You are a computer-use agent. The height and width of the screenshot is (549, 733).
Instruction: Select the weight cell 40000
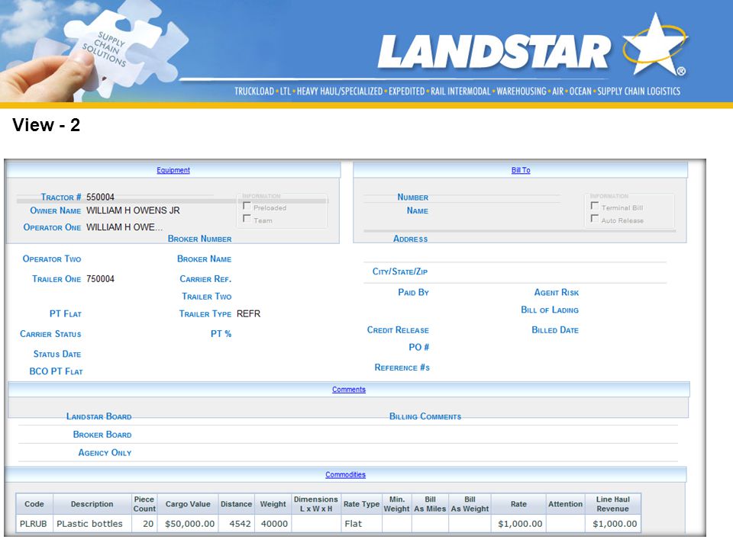273,524
